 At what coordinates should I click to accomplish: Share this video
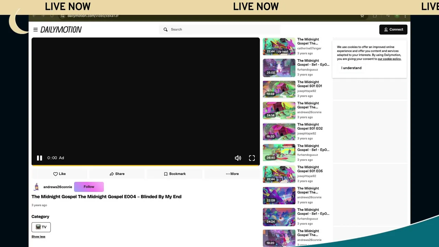click(x=117, y=174)
